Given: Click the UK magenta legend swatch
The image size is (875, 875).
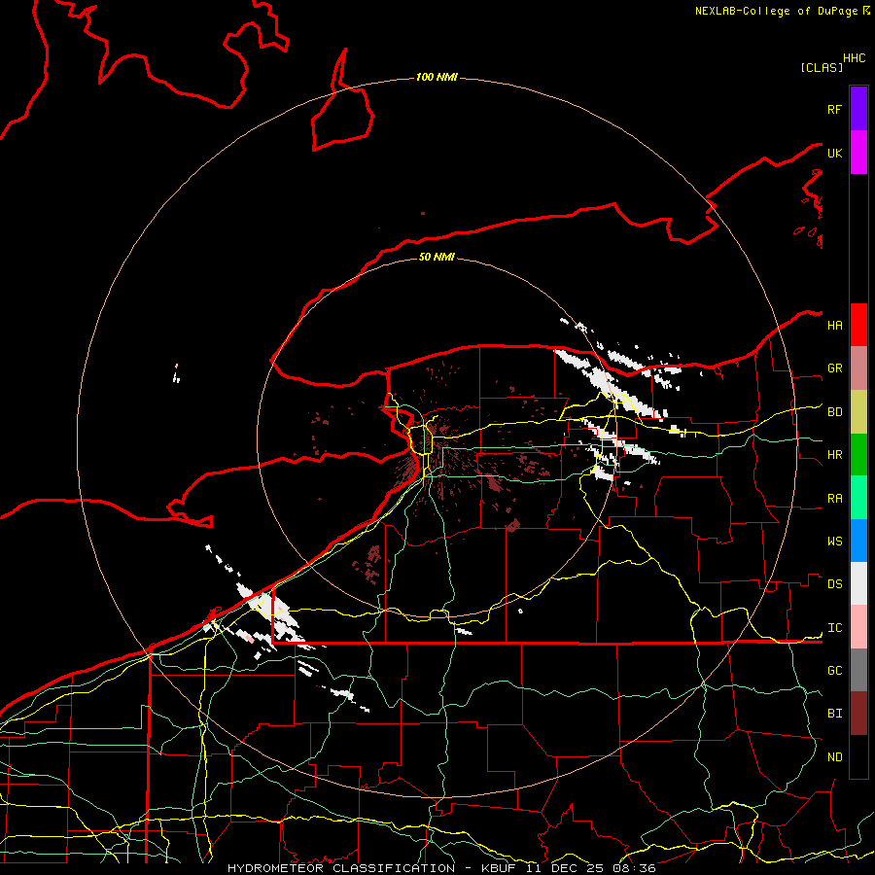Looking at the screenshot, I should [858, 153].
